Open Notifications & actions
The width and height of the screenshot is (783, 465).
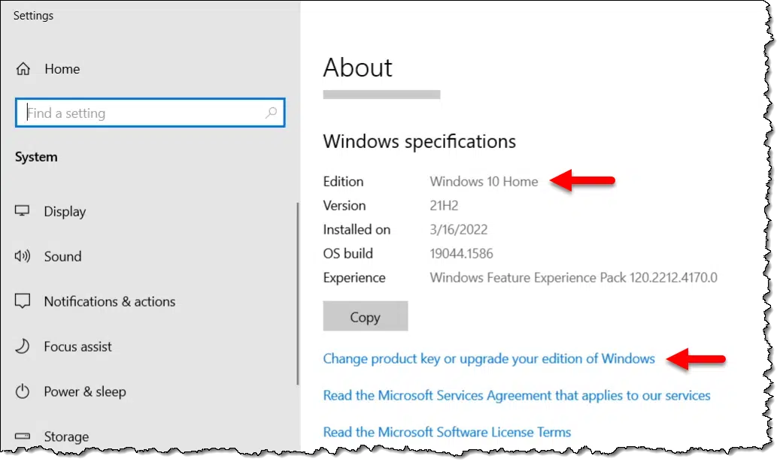109,301
